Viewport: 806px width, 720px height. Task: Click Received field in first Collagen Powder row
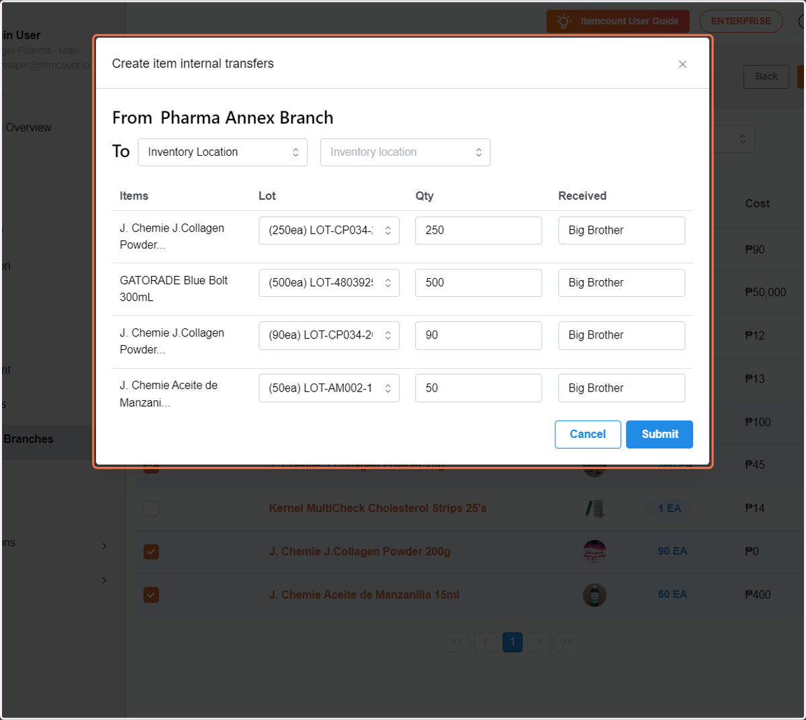[x=621, y=230]
